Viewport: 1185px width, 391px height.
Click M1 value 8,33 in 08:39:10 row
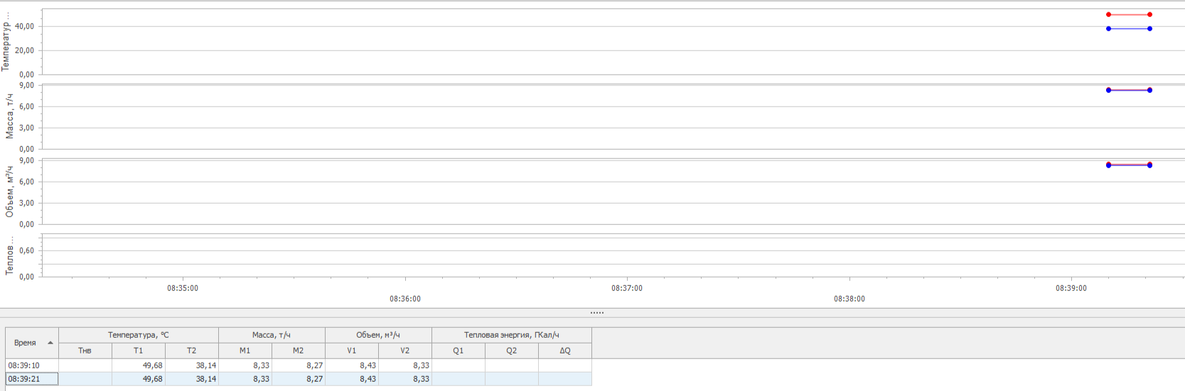pos(245,365)
